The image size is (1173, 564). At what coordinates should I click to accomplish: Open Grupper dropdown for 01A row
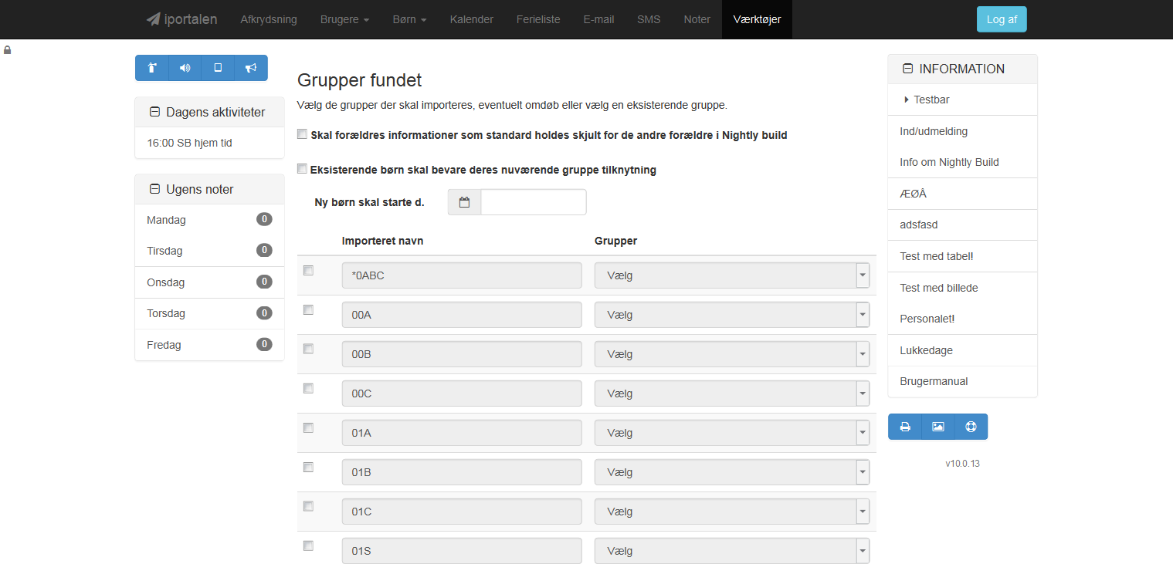pyautogui.click(x=732, y=433)
